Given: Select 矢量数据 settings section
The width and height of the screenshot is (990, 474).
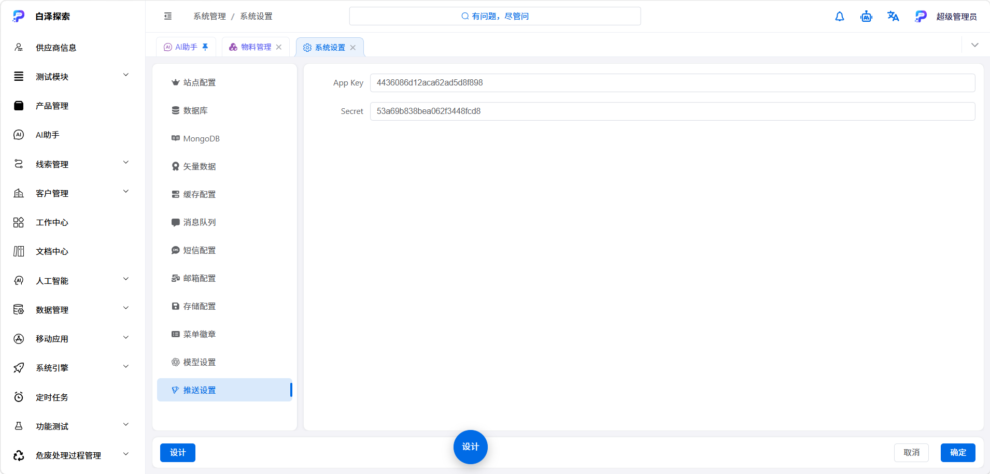Looking at the screenshot, I should point(224,166).
